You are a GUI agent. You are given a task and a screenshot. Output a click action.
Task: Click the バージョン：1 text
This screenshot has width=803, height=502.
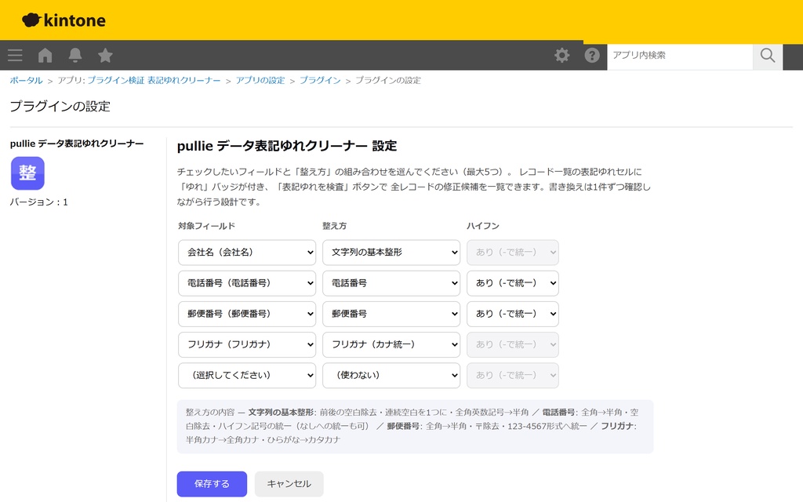point(39,202)
